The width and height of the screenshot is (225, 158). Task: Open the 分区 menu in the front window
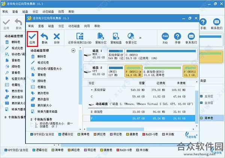pyautogui.click(x=61, y=26)
